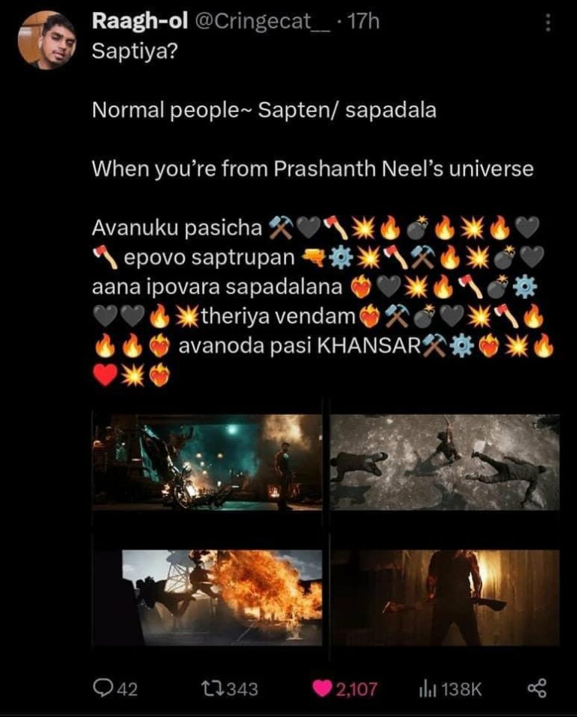The height and width of the screenshot is (717, 577).
Task: Click the Prashanth Neel's universe line
Action: click(x=313, y=169)
